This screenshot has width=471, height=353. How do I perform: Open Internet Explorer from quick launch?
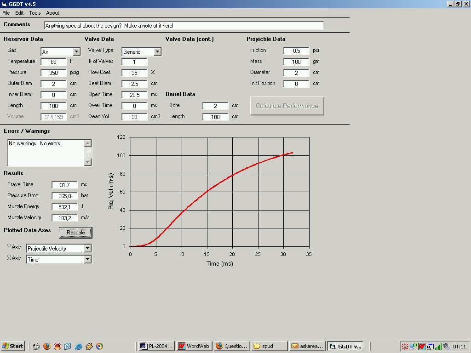point(79,346)
